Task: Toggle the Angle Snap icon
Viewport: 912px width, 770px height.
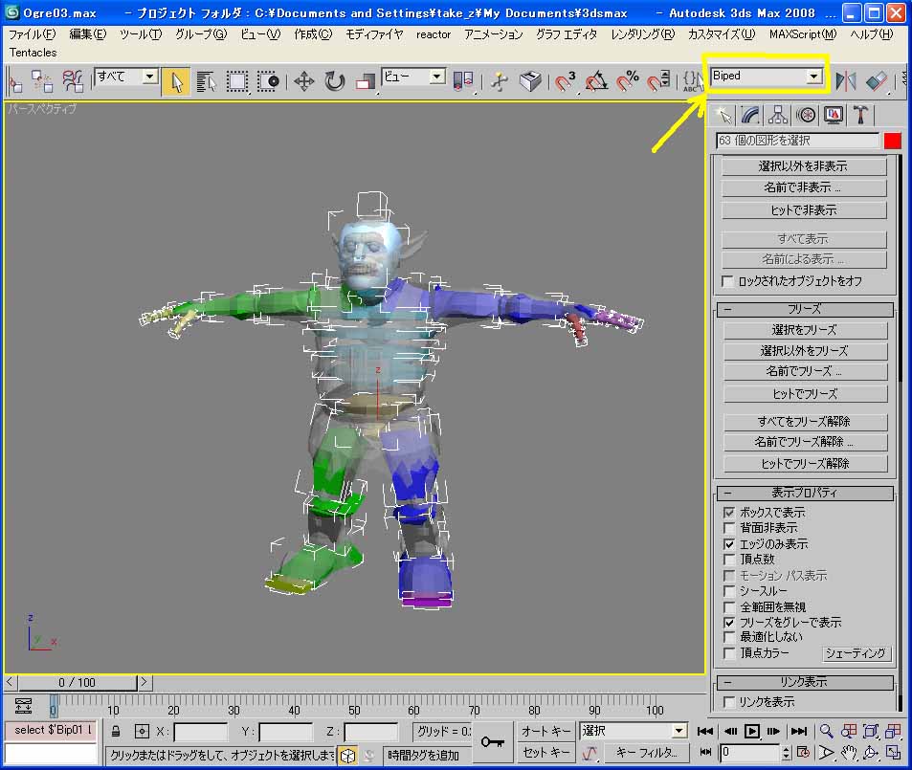Action: pos(597,81)
